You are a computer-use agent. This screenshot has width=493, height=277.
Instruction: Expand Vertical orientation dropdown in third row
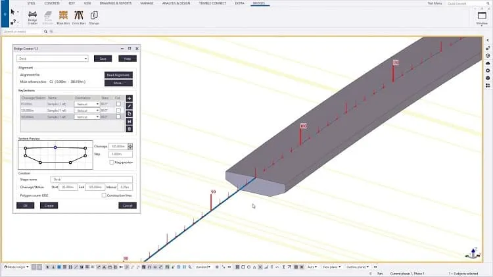click(x=87, y=116)
